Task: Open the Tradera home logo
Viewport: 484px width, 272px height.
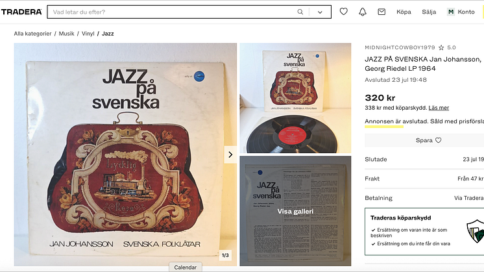Action: tap(21, 12)
